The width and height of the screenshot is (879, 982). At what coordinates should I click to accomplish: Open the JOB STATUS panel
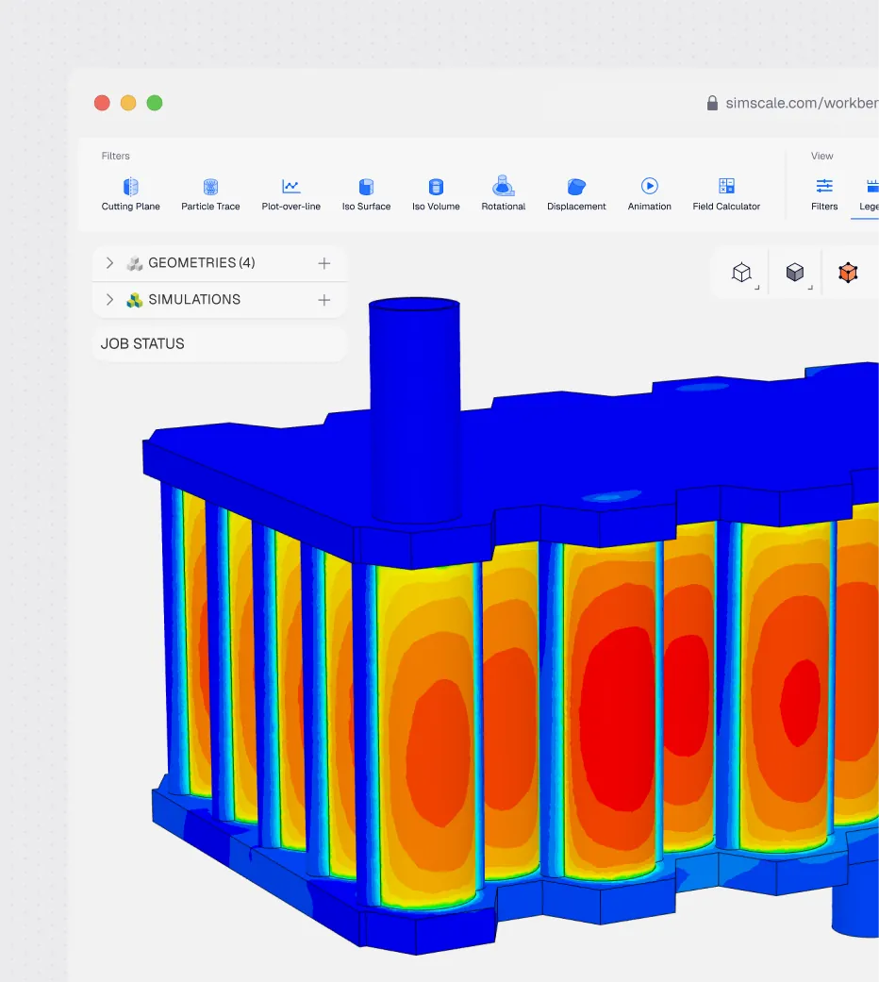tap(219, 343)
